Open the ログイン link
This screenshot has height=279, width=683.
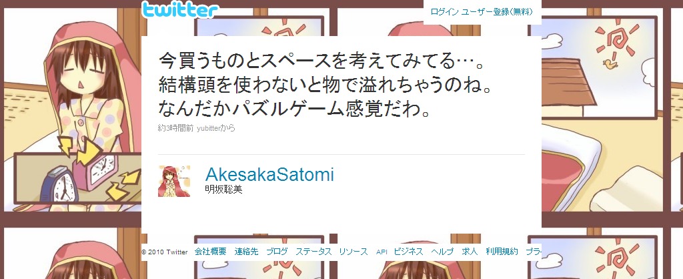pyautogui.click(x=444, y=12)
